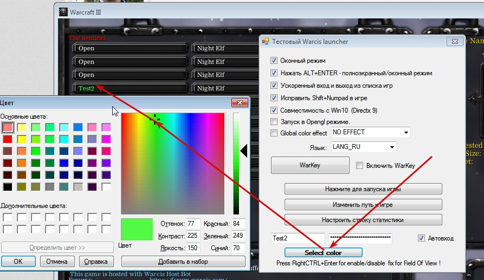The width and height of the screenshot is (484, 280).
Task: Click Отмена in the color dialog
Action: (x=57, y=262)
